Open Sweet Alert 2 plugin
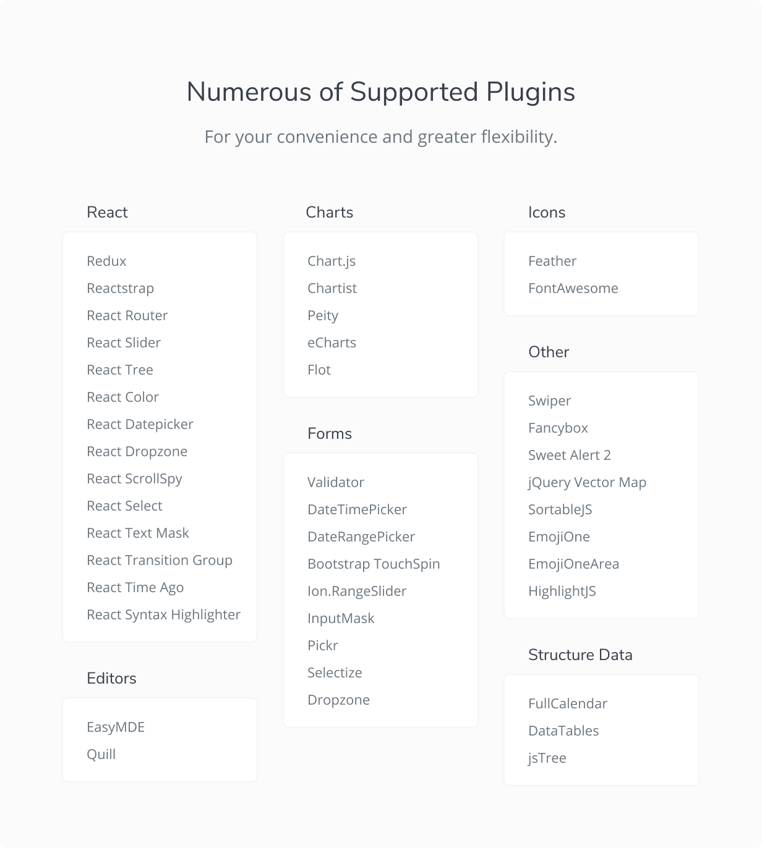The width and height of the screenshot is (762, 848). point(570,455)
